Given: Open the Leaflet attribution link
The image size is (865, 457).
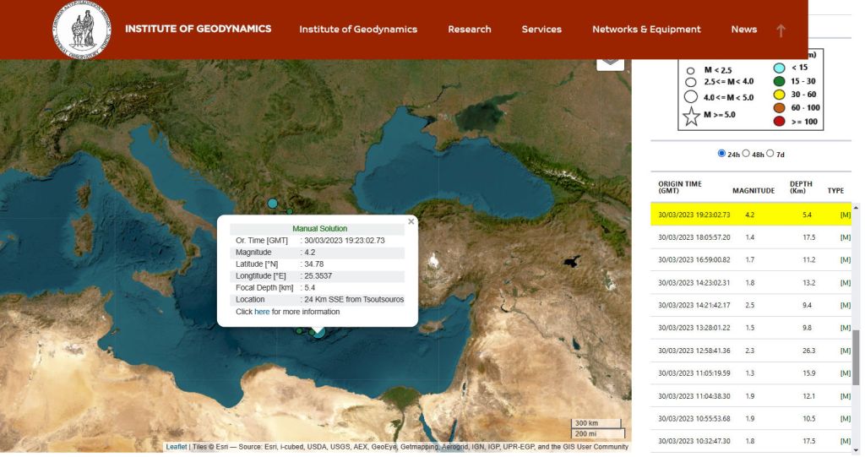Looking at the screenshot, I should coord(177,447).
